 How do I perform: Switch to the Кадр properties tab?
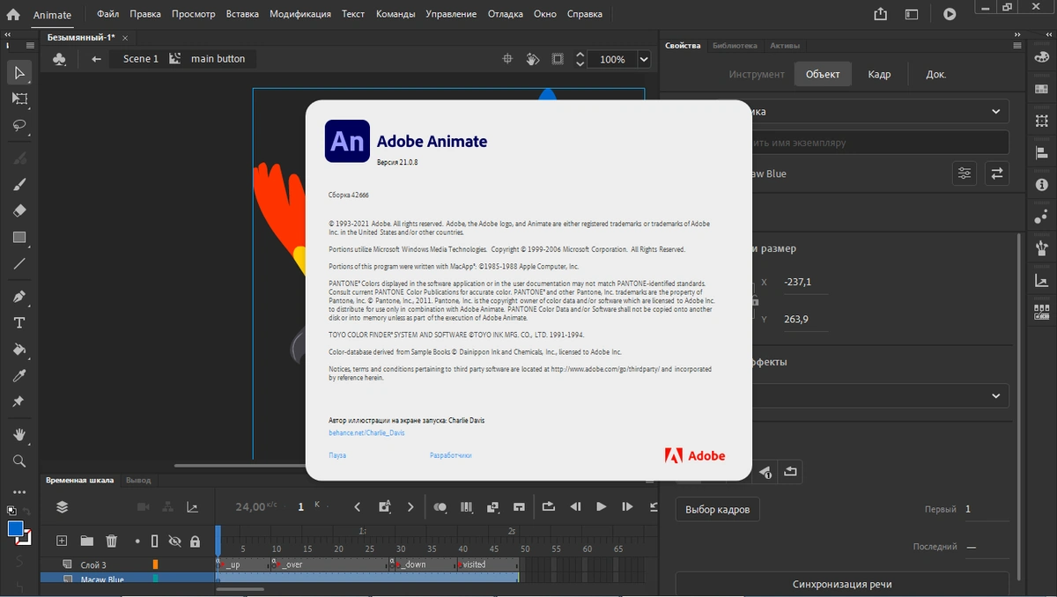point(879,74)
